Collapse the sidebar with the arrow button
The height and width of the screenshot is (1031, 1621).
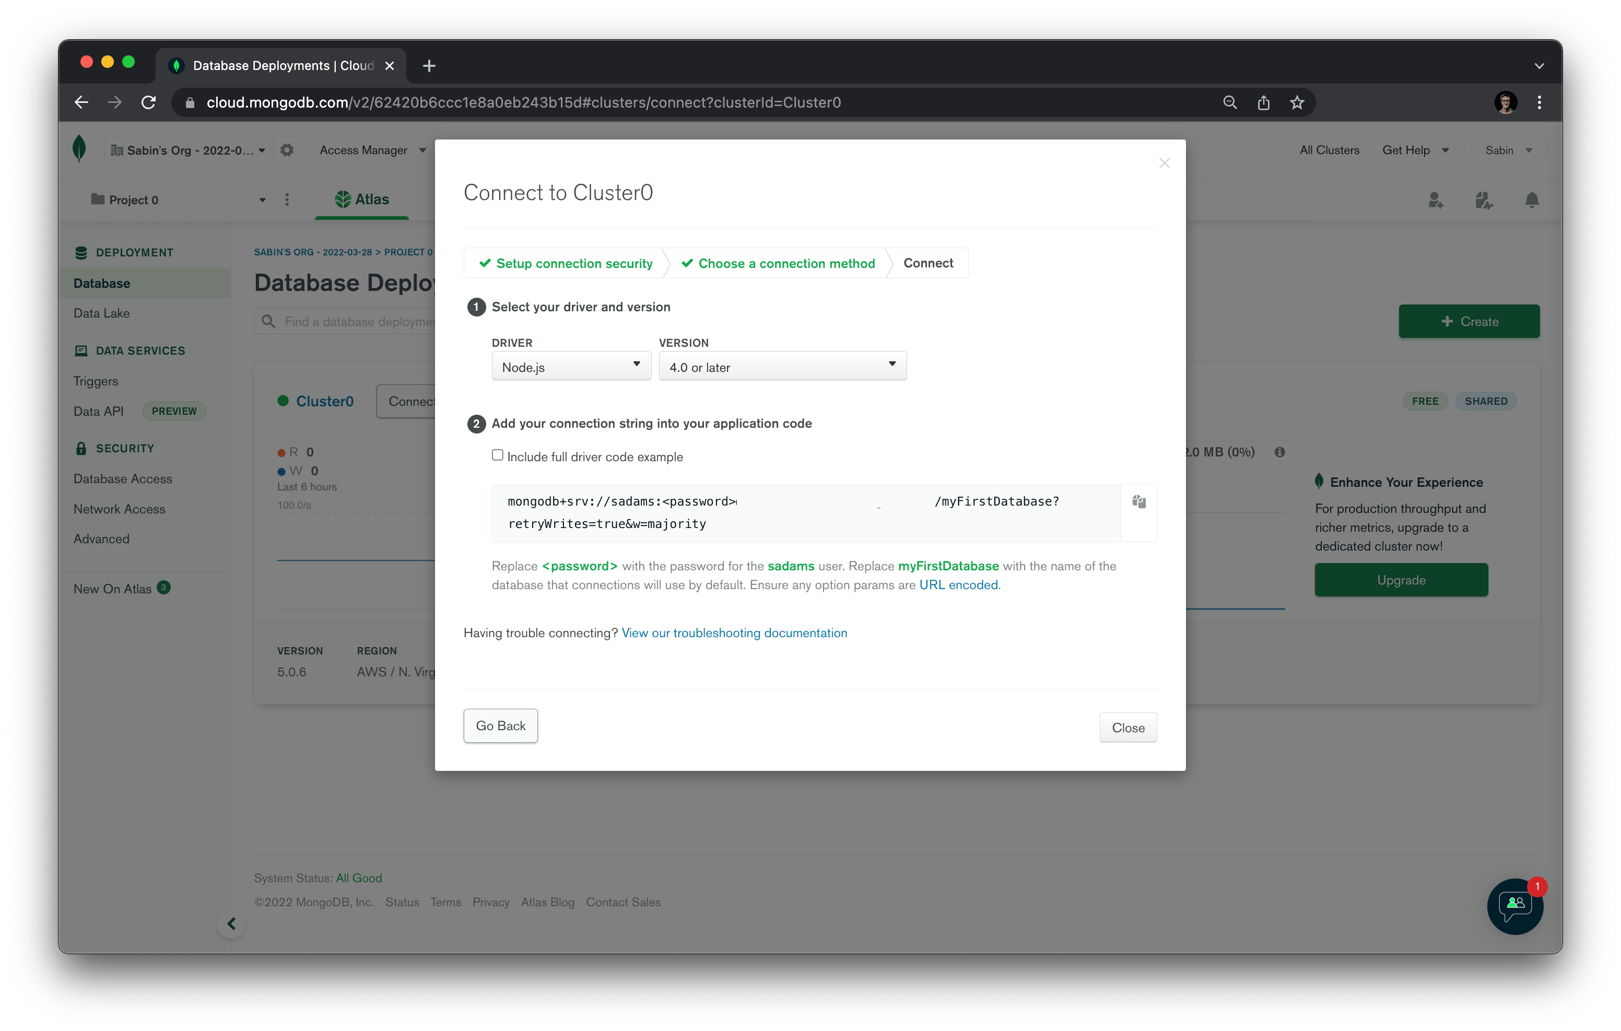pos(231,923)
